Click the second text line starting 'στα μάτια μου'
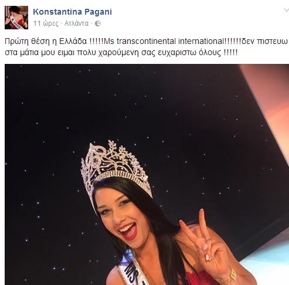 [x=121, y=52]
